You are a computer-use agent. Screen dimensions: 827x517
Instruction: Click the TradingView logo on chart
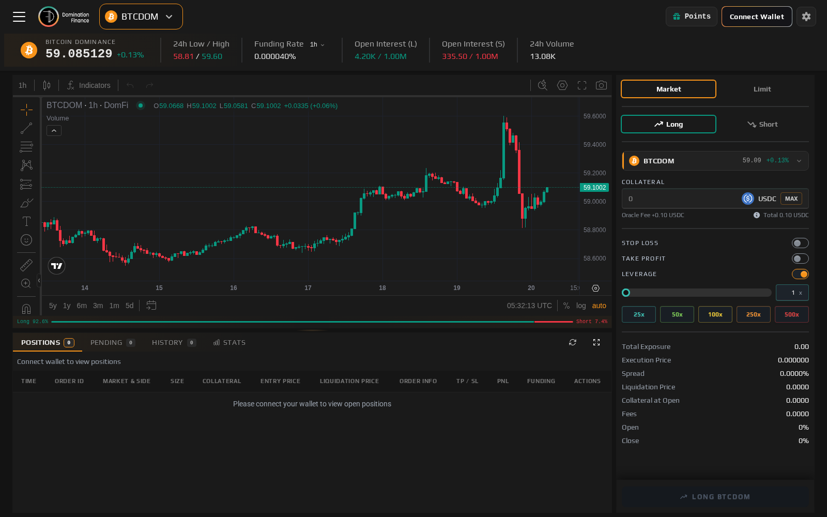coord(57,266)
